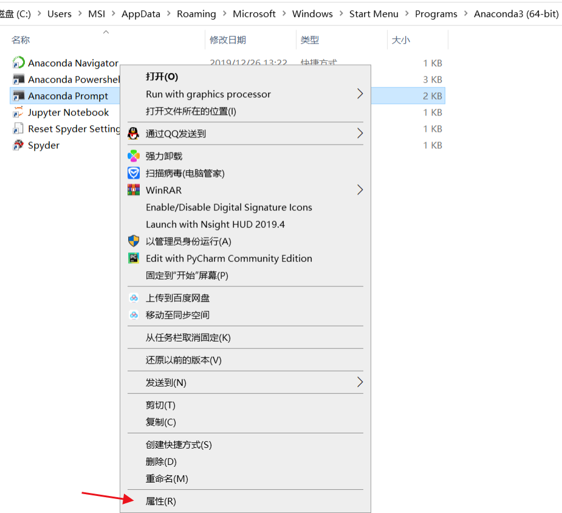The image size is (562, 513).
Task: Select 上传到百度网盘 entry
Action: coord(245,298)
